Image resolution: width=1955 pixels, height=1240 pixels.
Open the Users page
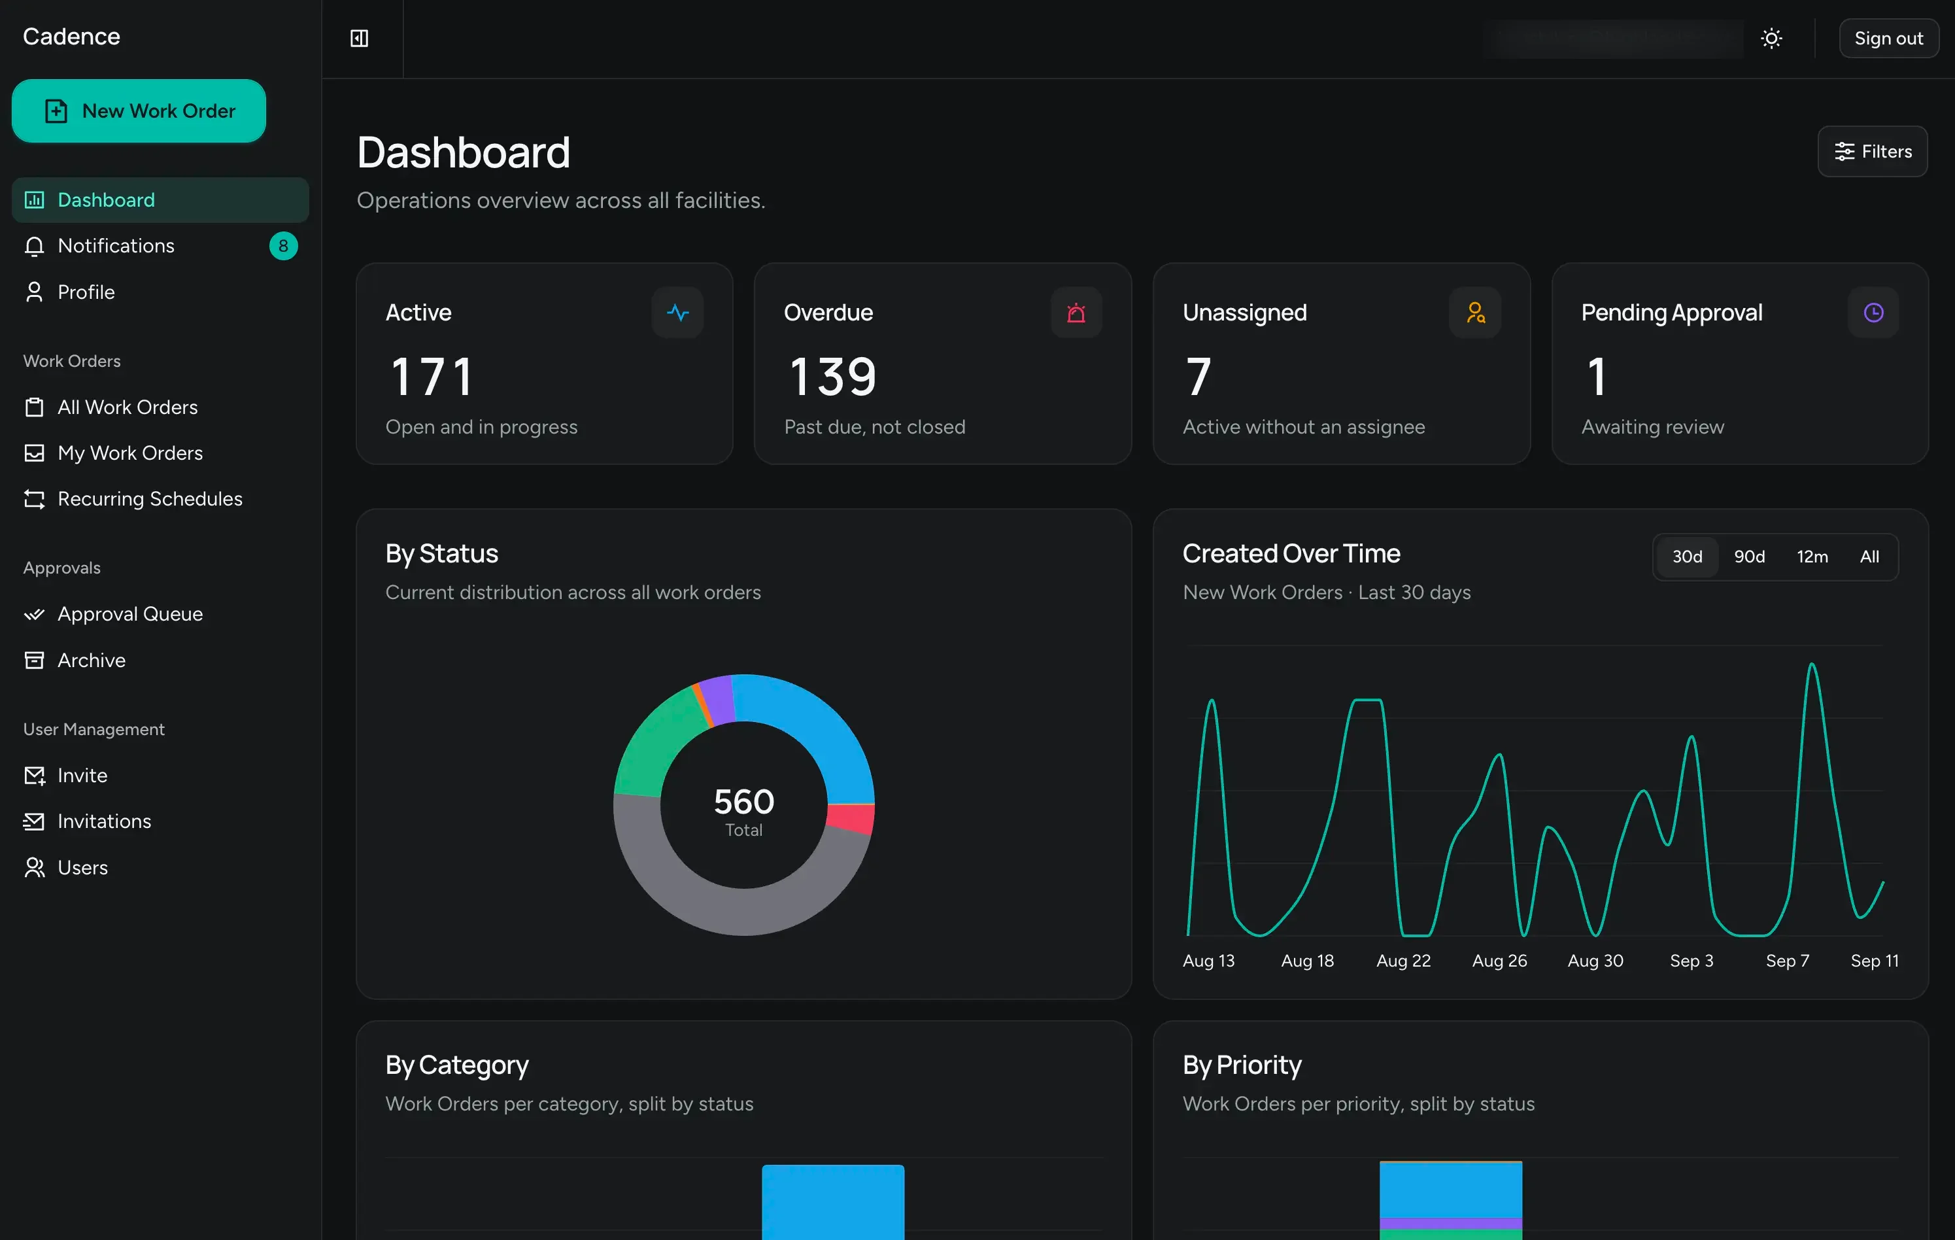click(160, 867)
